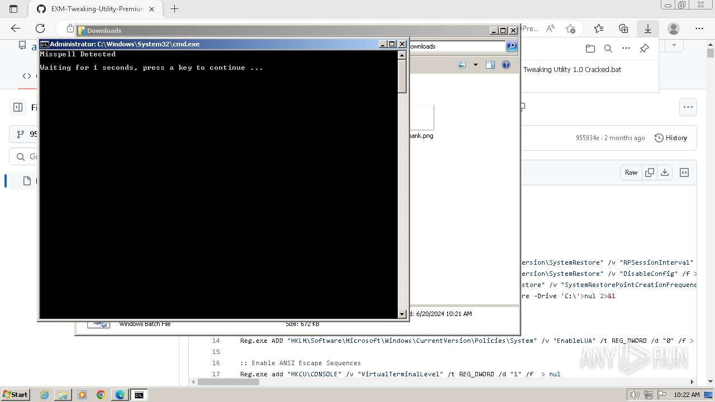Click the taskbar clock showing 10:22 AM
This screenshot has height=402, width=715.
[x=687, y=395]
